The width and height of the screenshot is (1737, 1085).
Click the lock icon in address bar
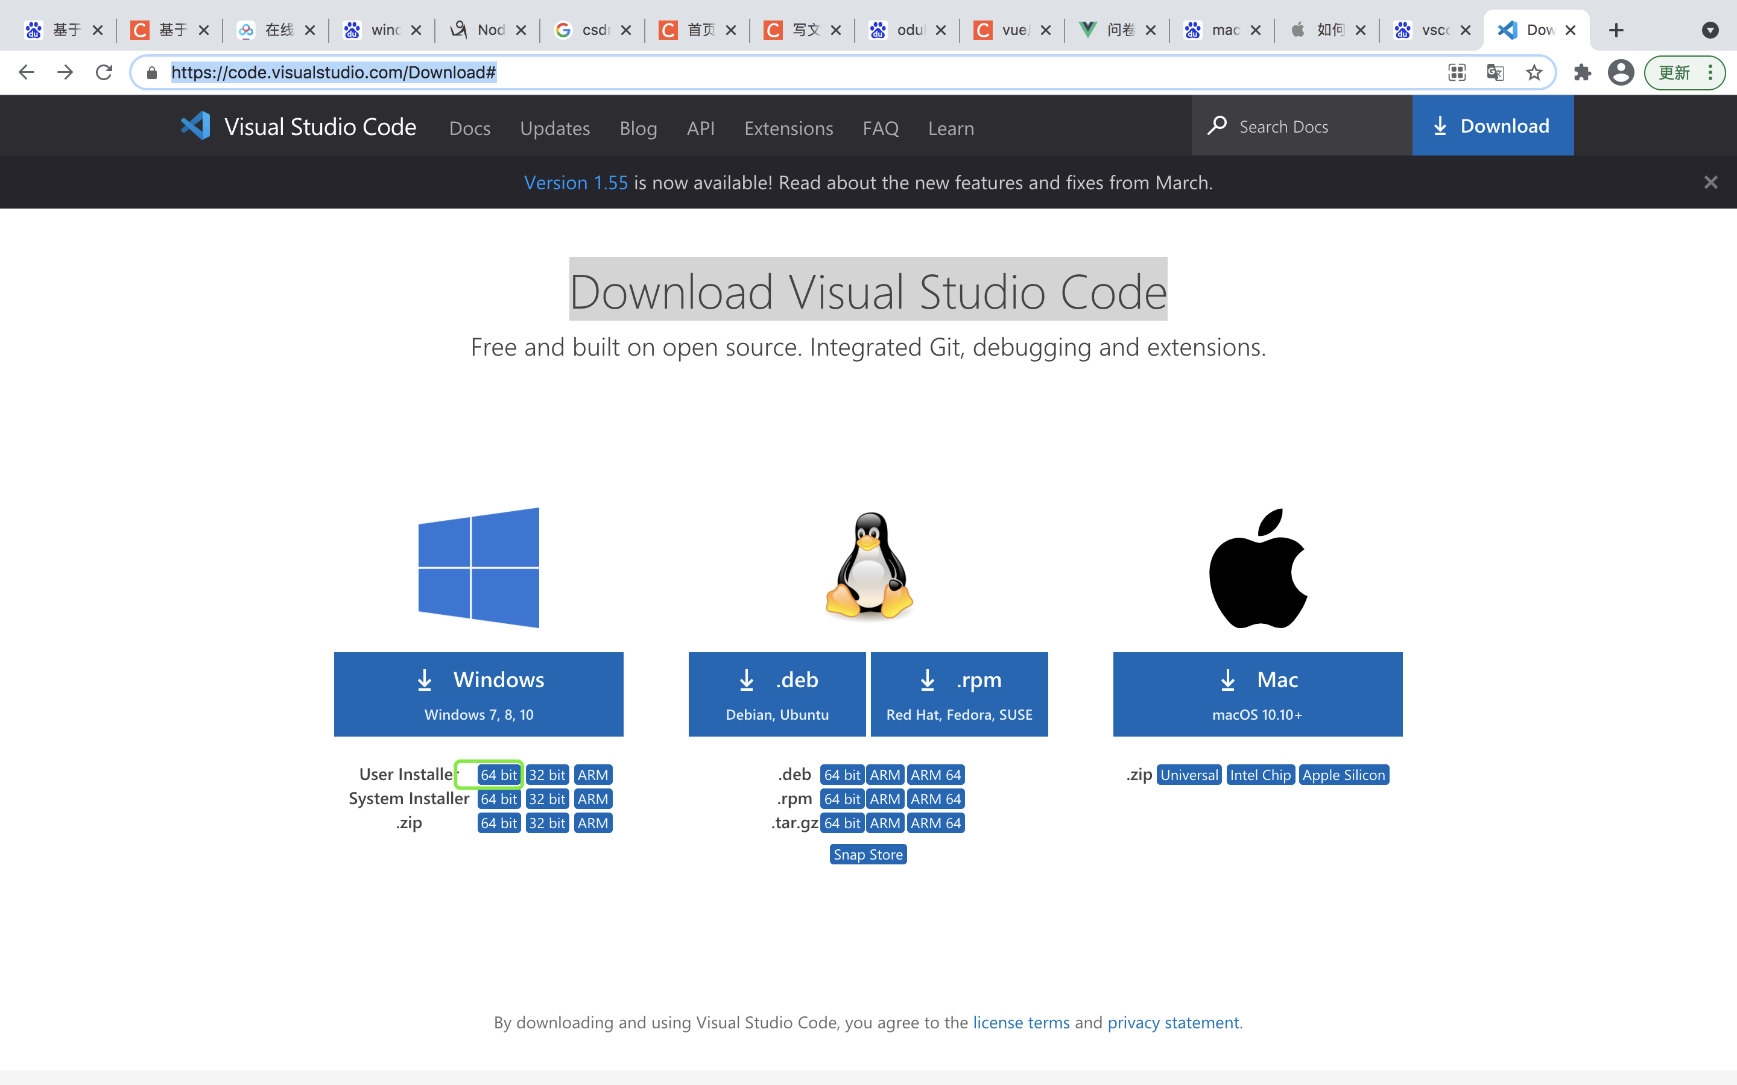coord(151,72)
